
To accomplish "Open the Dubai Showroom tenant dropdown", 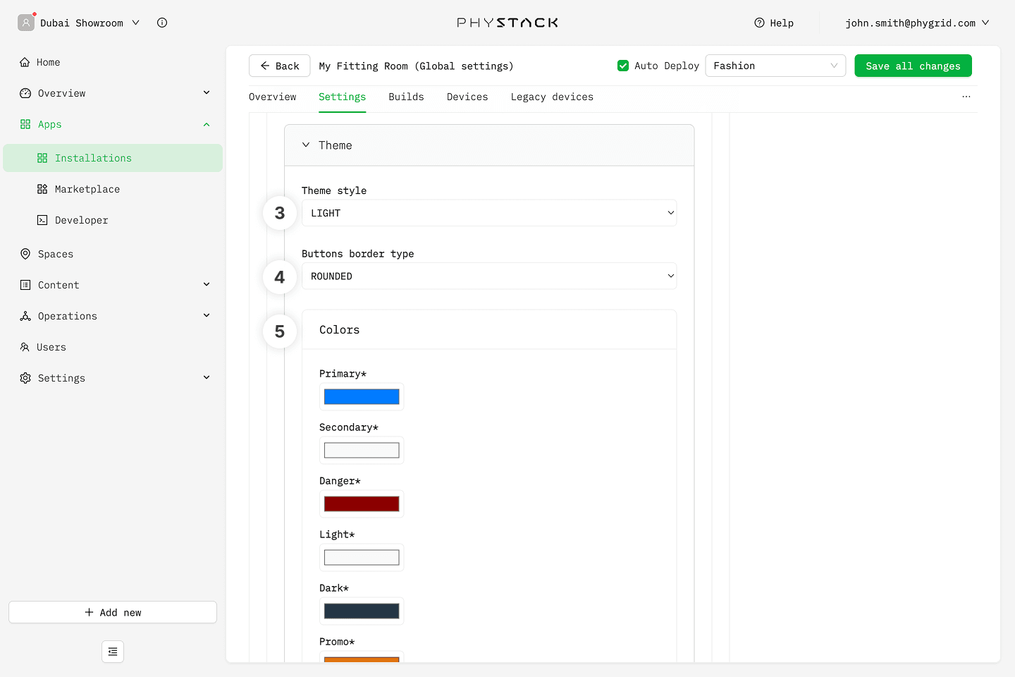I will (x=90, y=23).
